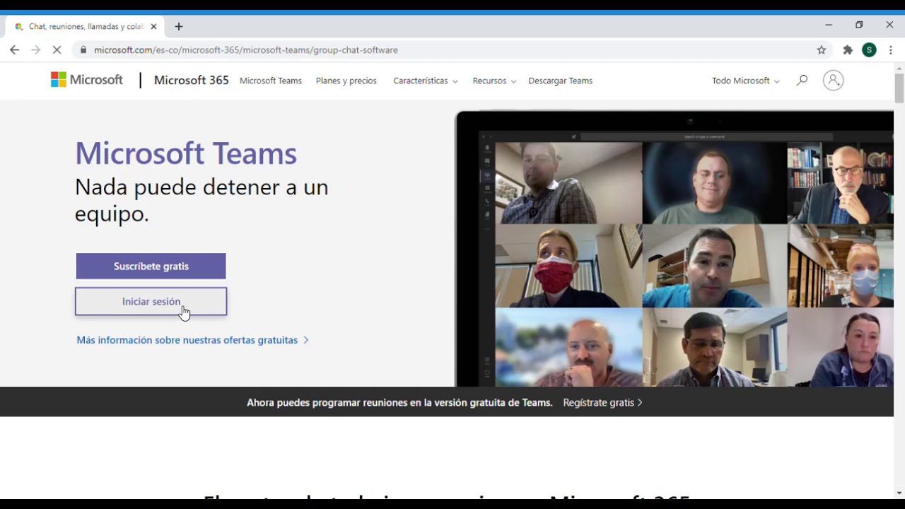The image size is (905, 509).
Task: Click the Microsoft Teams heading text
Action: [x=186, y=153]
